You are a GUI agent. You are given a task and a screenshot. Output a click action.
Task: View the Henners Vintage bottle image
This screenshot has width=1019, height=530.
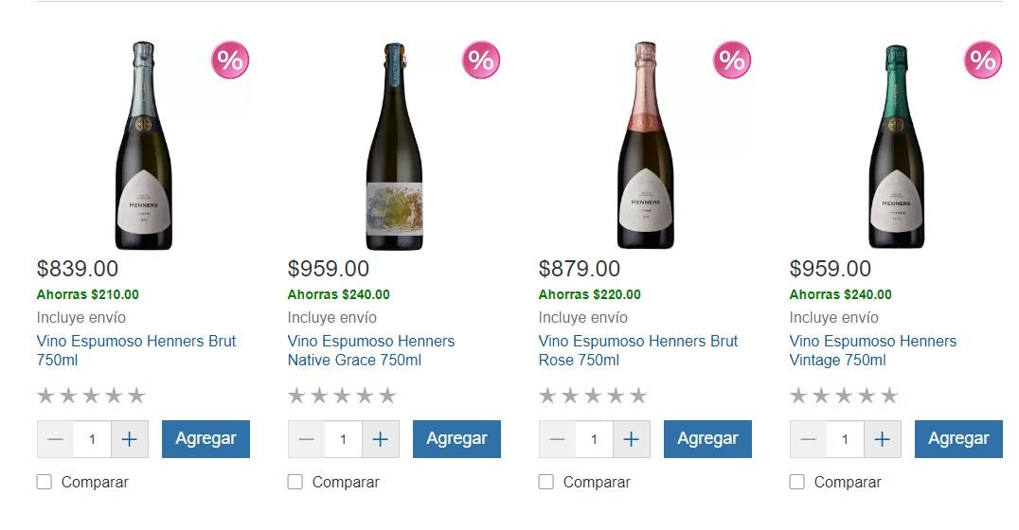coord(896,146)
